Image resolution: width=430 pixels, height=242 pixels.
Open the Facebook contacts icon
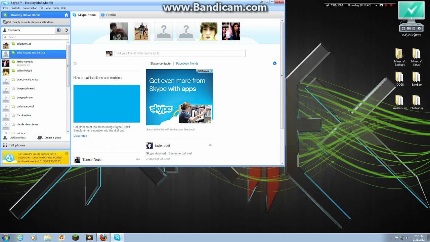pyautogui.click(x=59, y=30)
